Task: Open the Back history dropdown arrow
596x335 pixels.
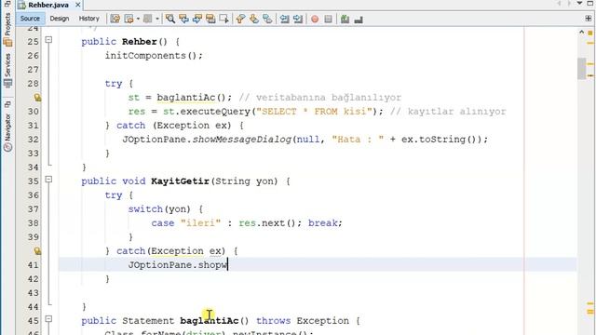Action: click(x=138, y=19)
